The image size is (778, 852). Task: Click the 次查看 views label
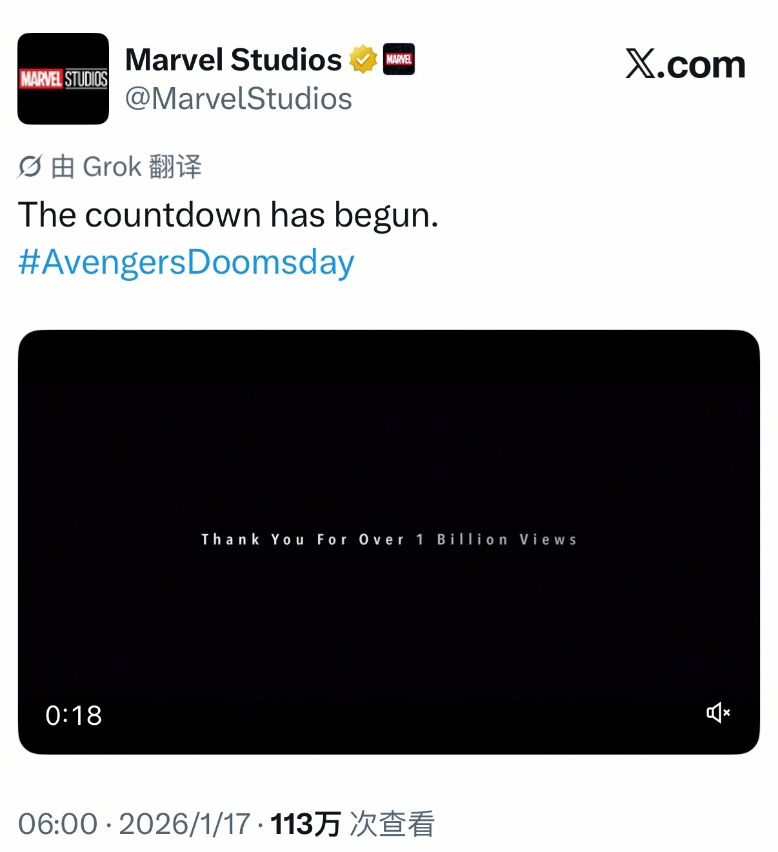click(x=392, y=824)
